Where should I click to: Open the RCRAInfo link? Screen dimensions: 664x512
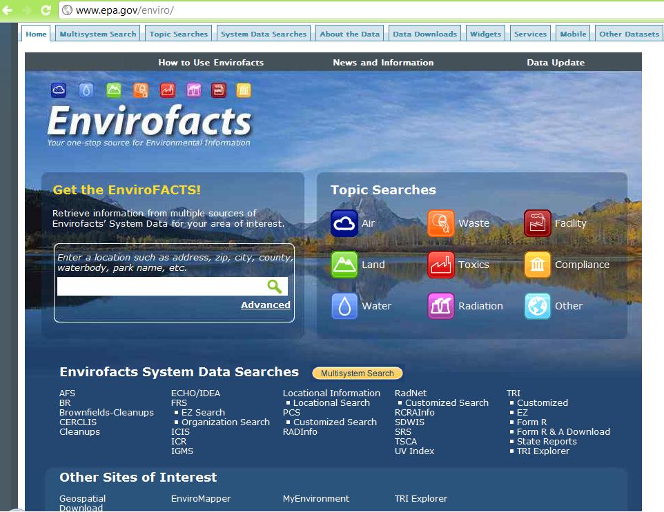pyautogui.click(x=415, y=413)
